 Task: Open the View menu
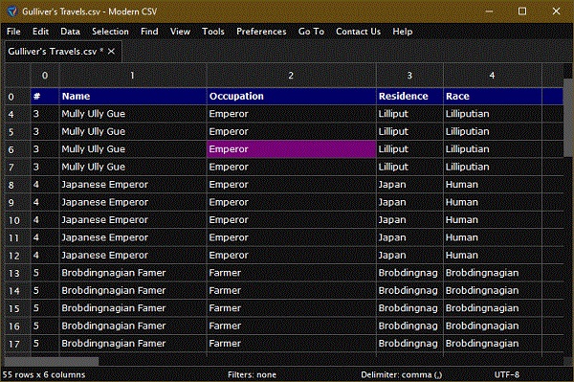[x=180, y=32]
